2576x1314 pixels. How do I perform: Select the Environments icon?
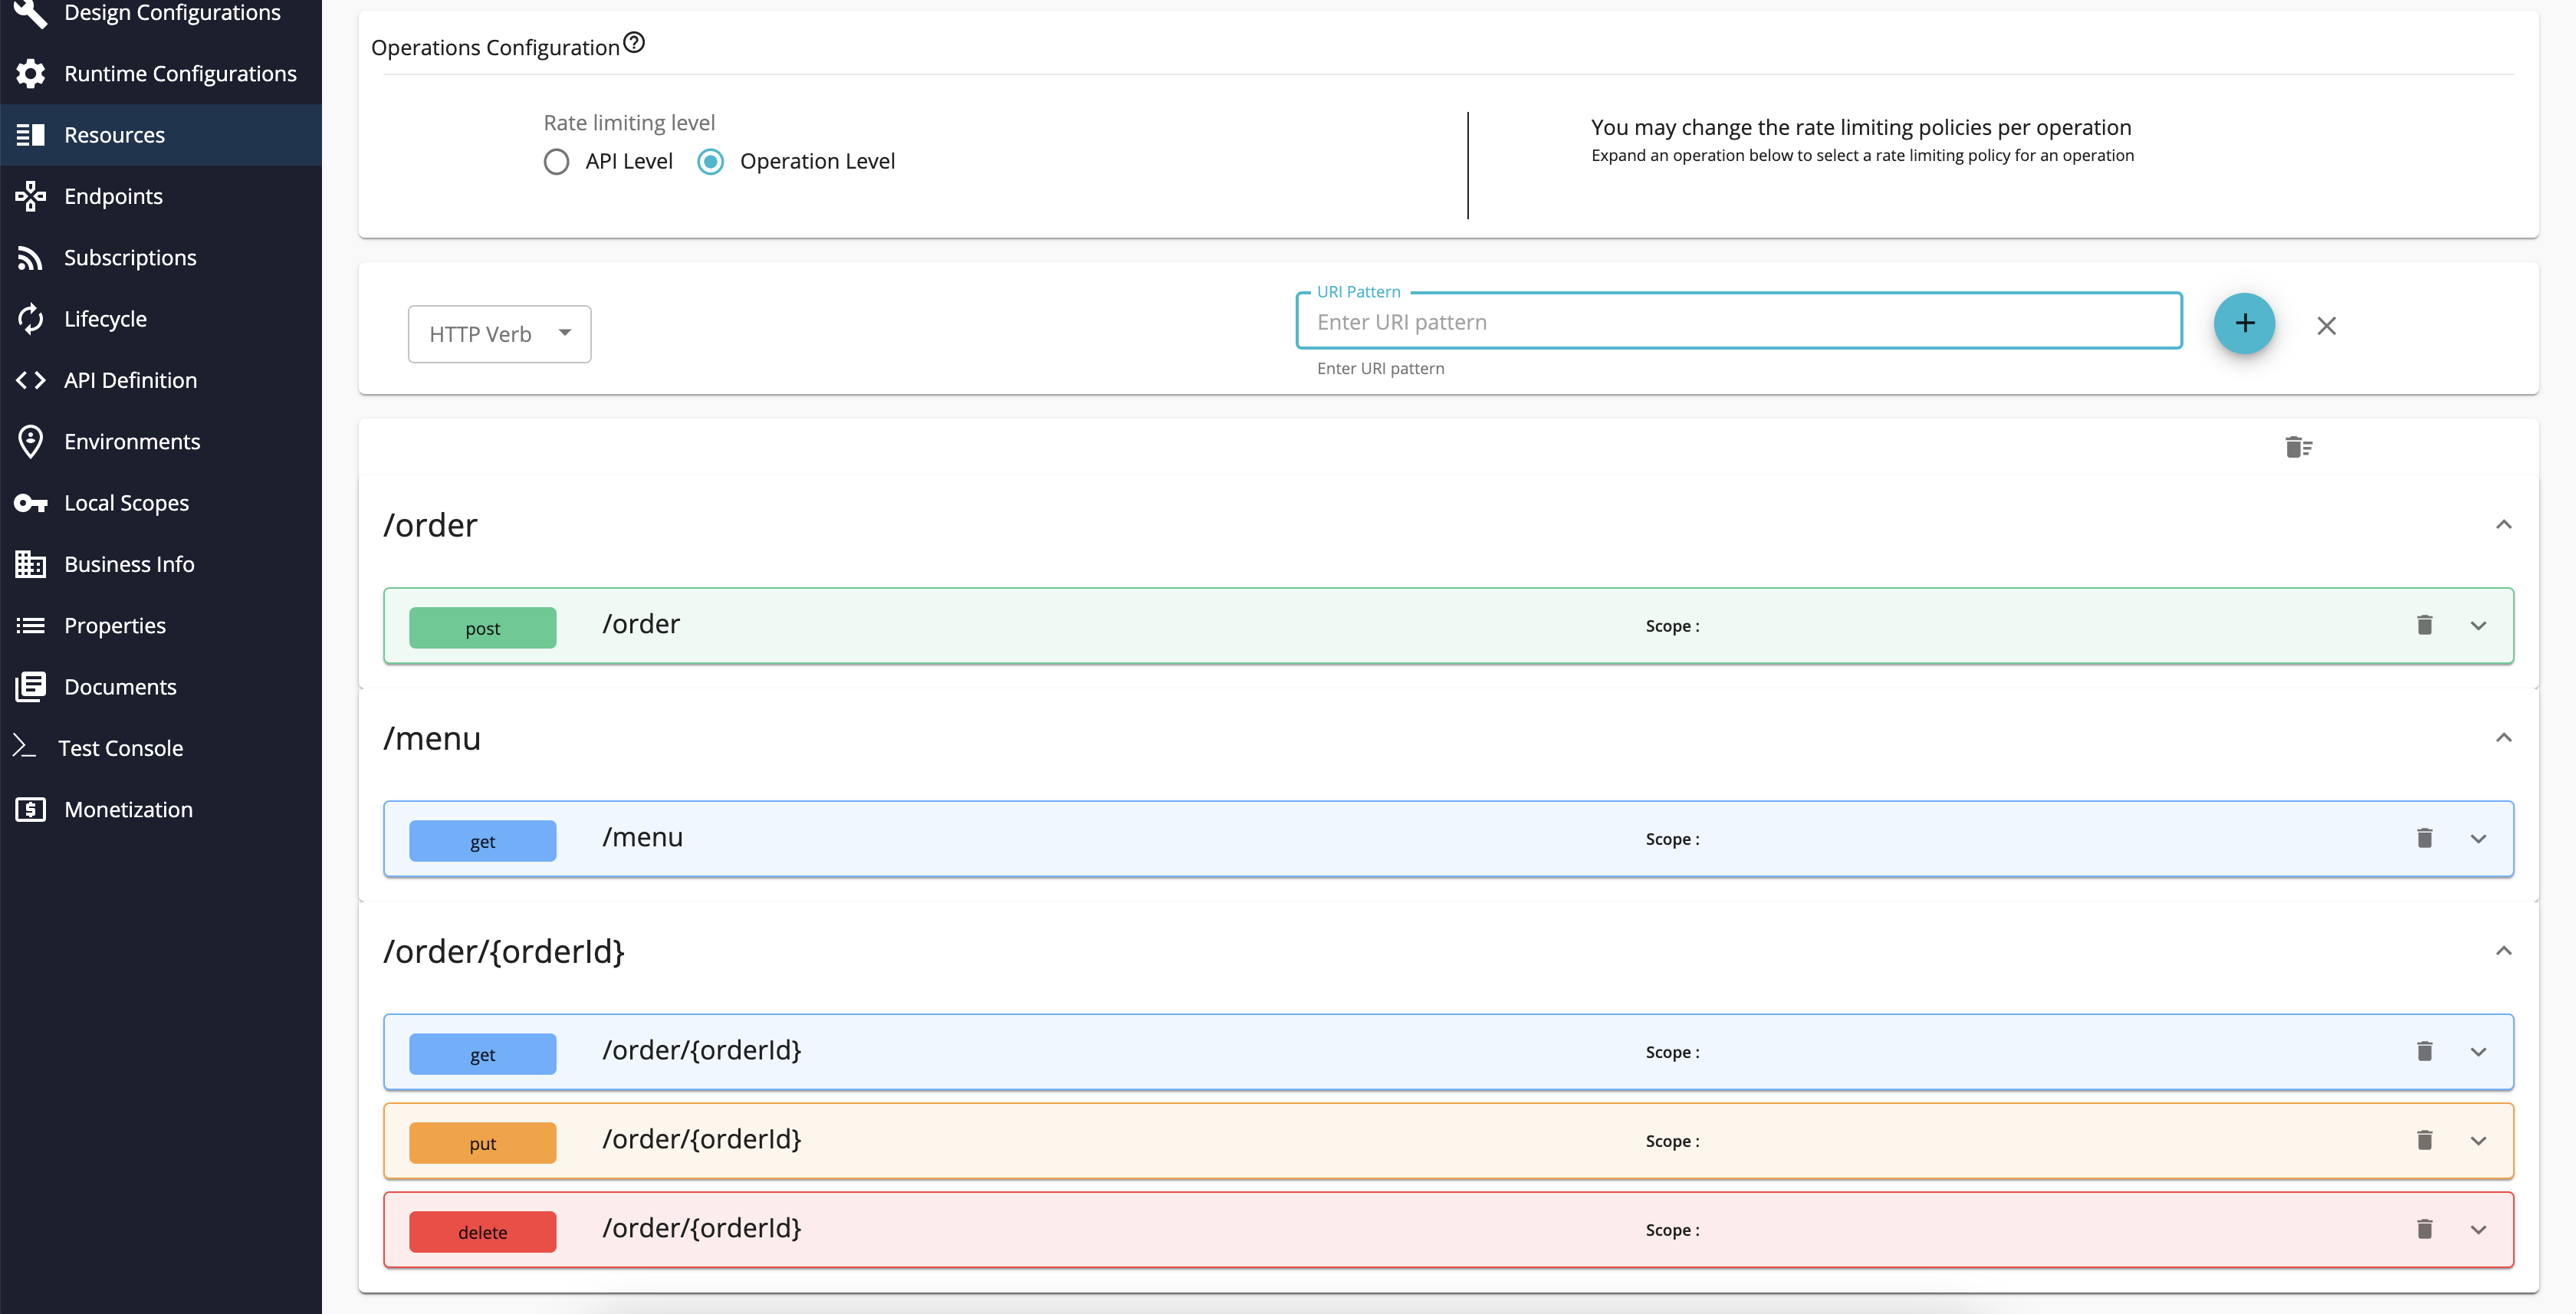[30, 441]
